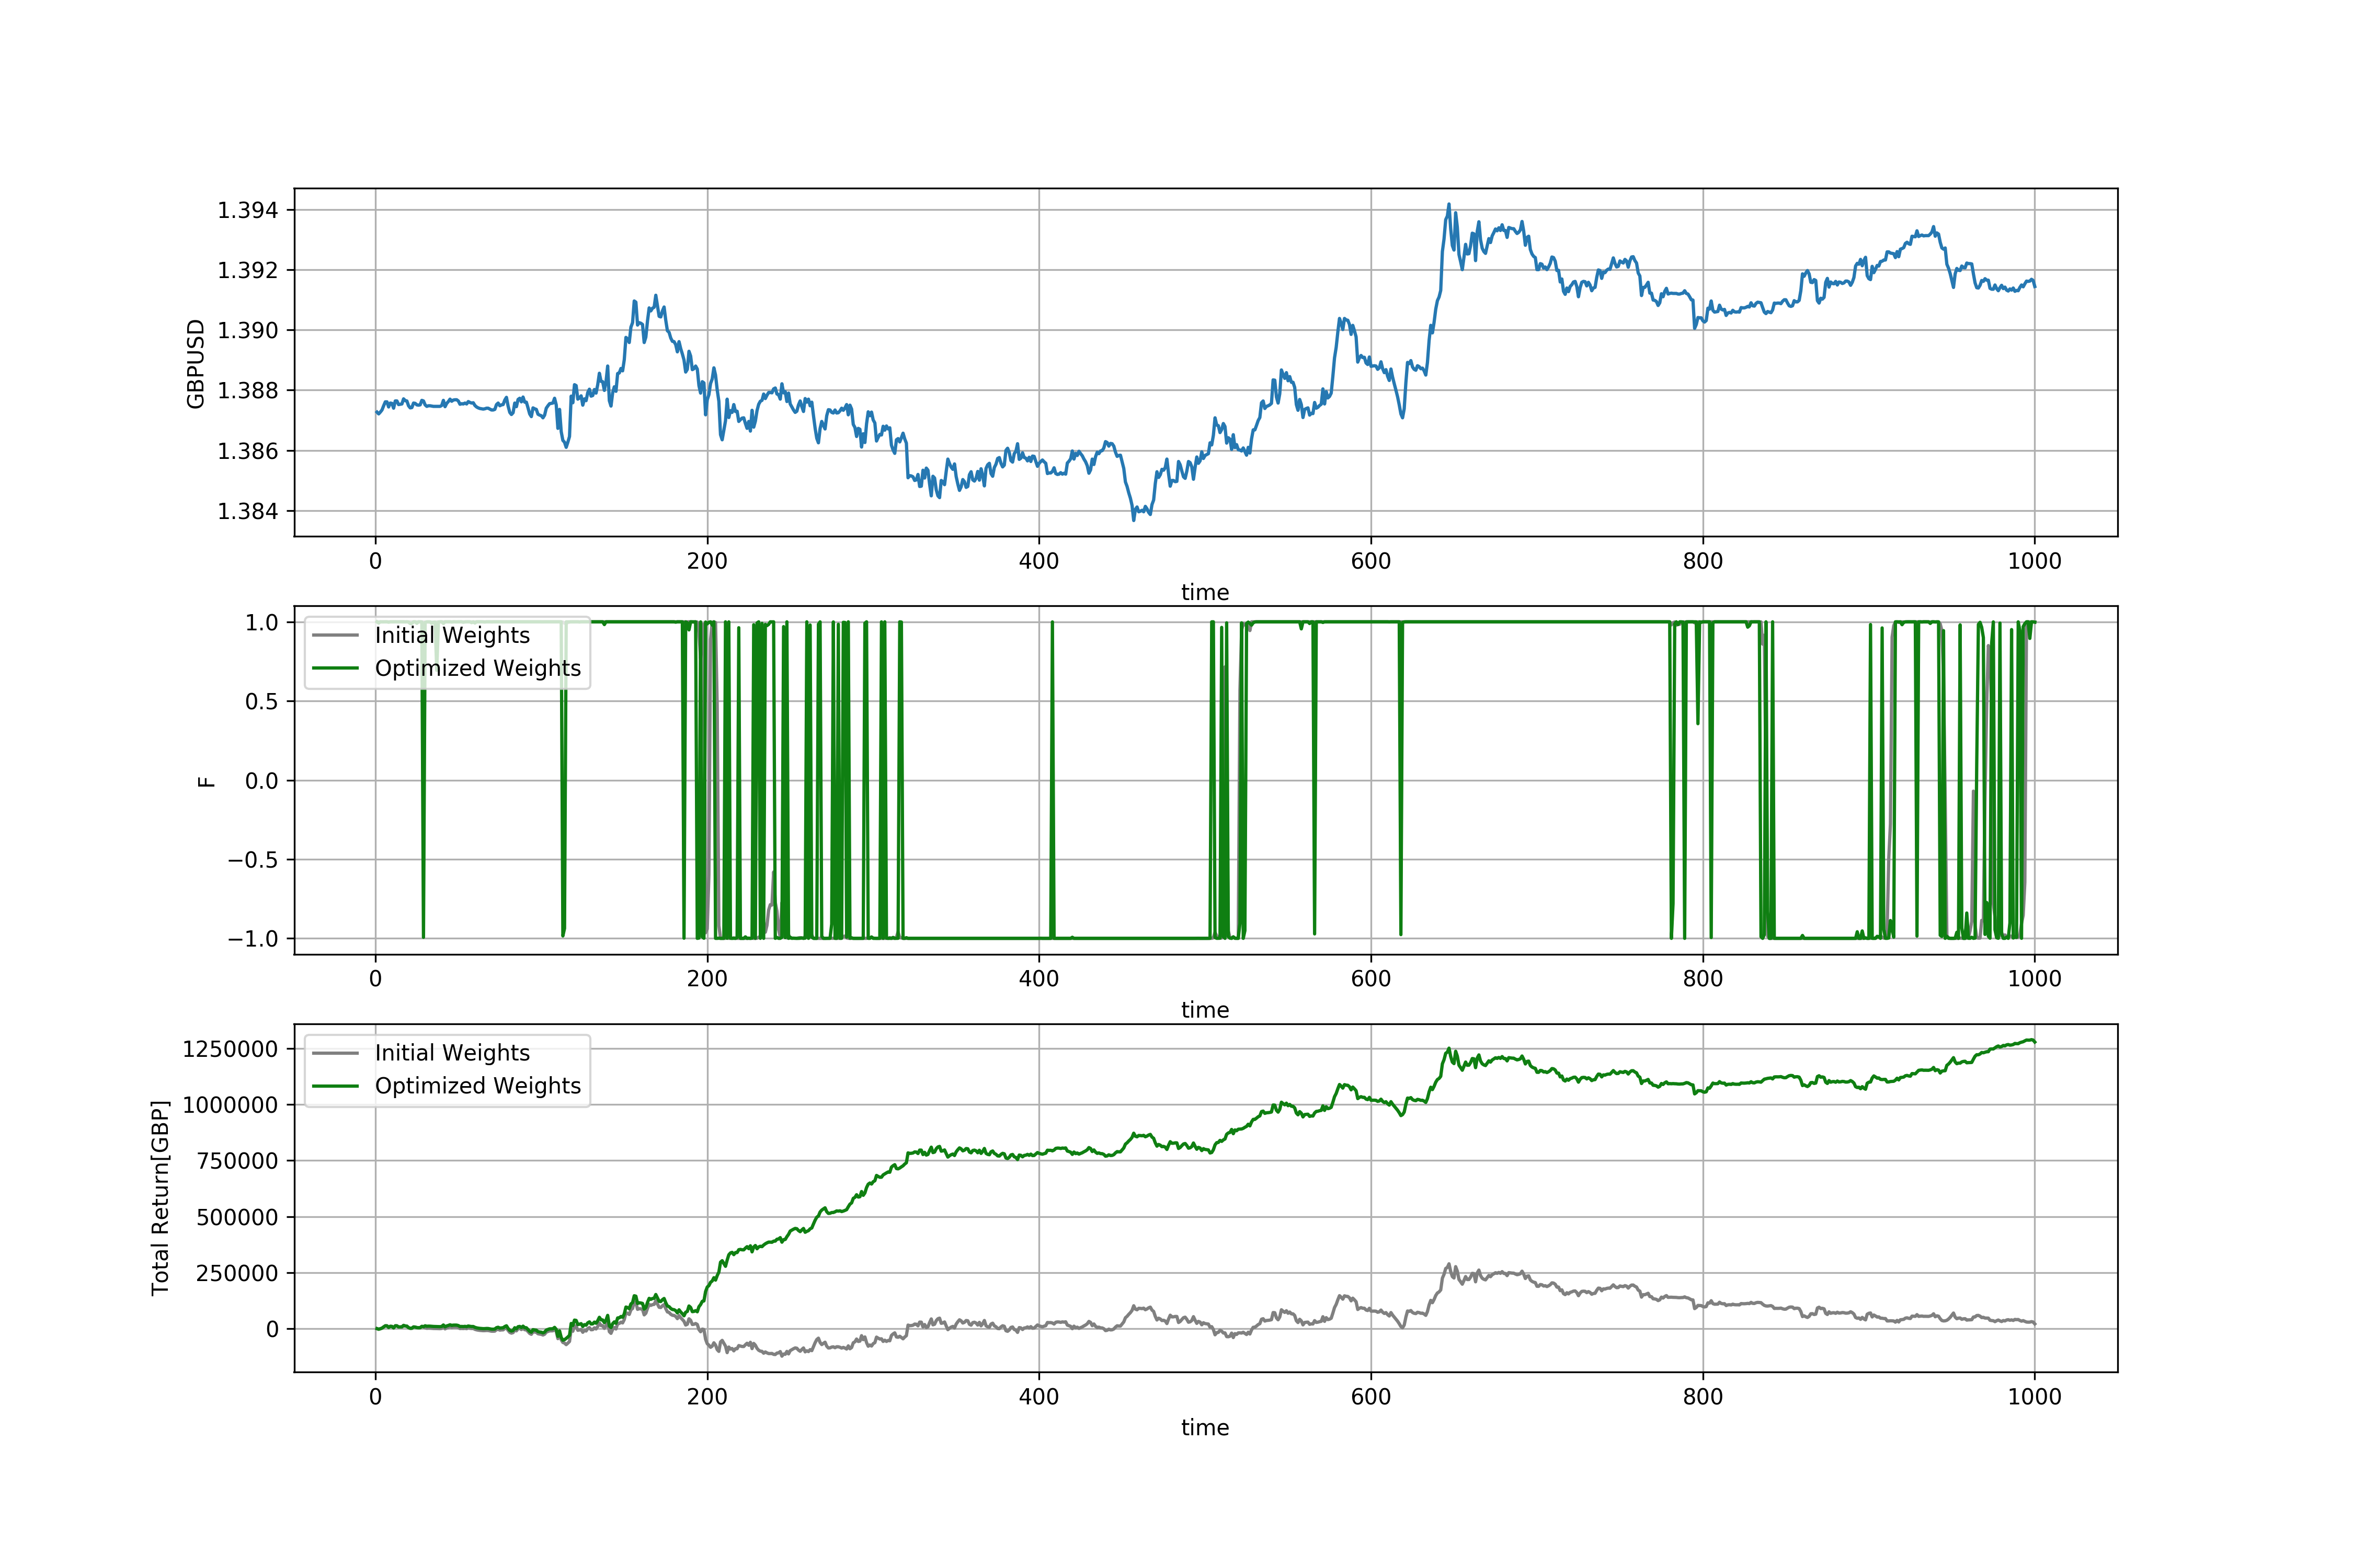Select the 1.392 tick label

coord(248,270)
